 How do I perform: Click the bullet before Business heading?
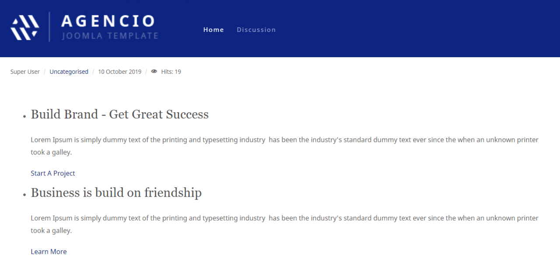click(x=24, y=195)
